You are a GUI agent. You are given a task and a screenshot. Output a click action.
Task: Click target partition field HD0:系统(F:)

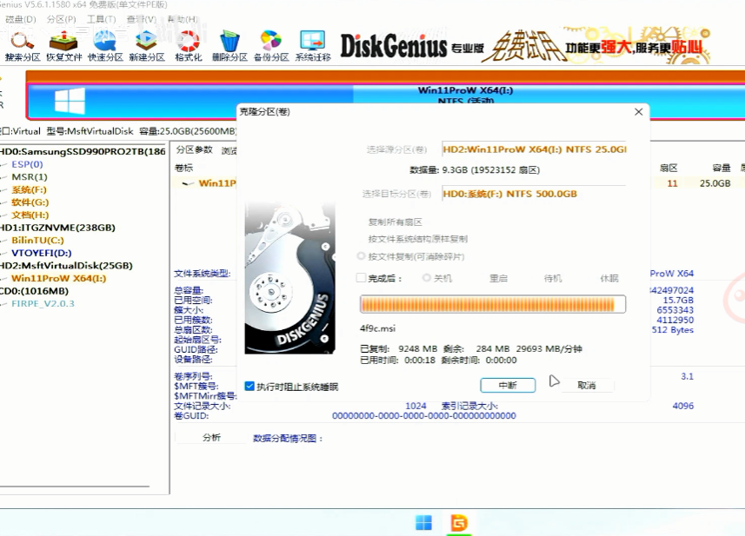tap(534, 194)
